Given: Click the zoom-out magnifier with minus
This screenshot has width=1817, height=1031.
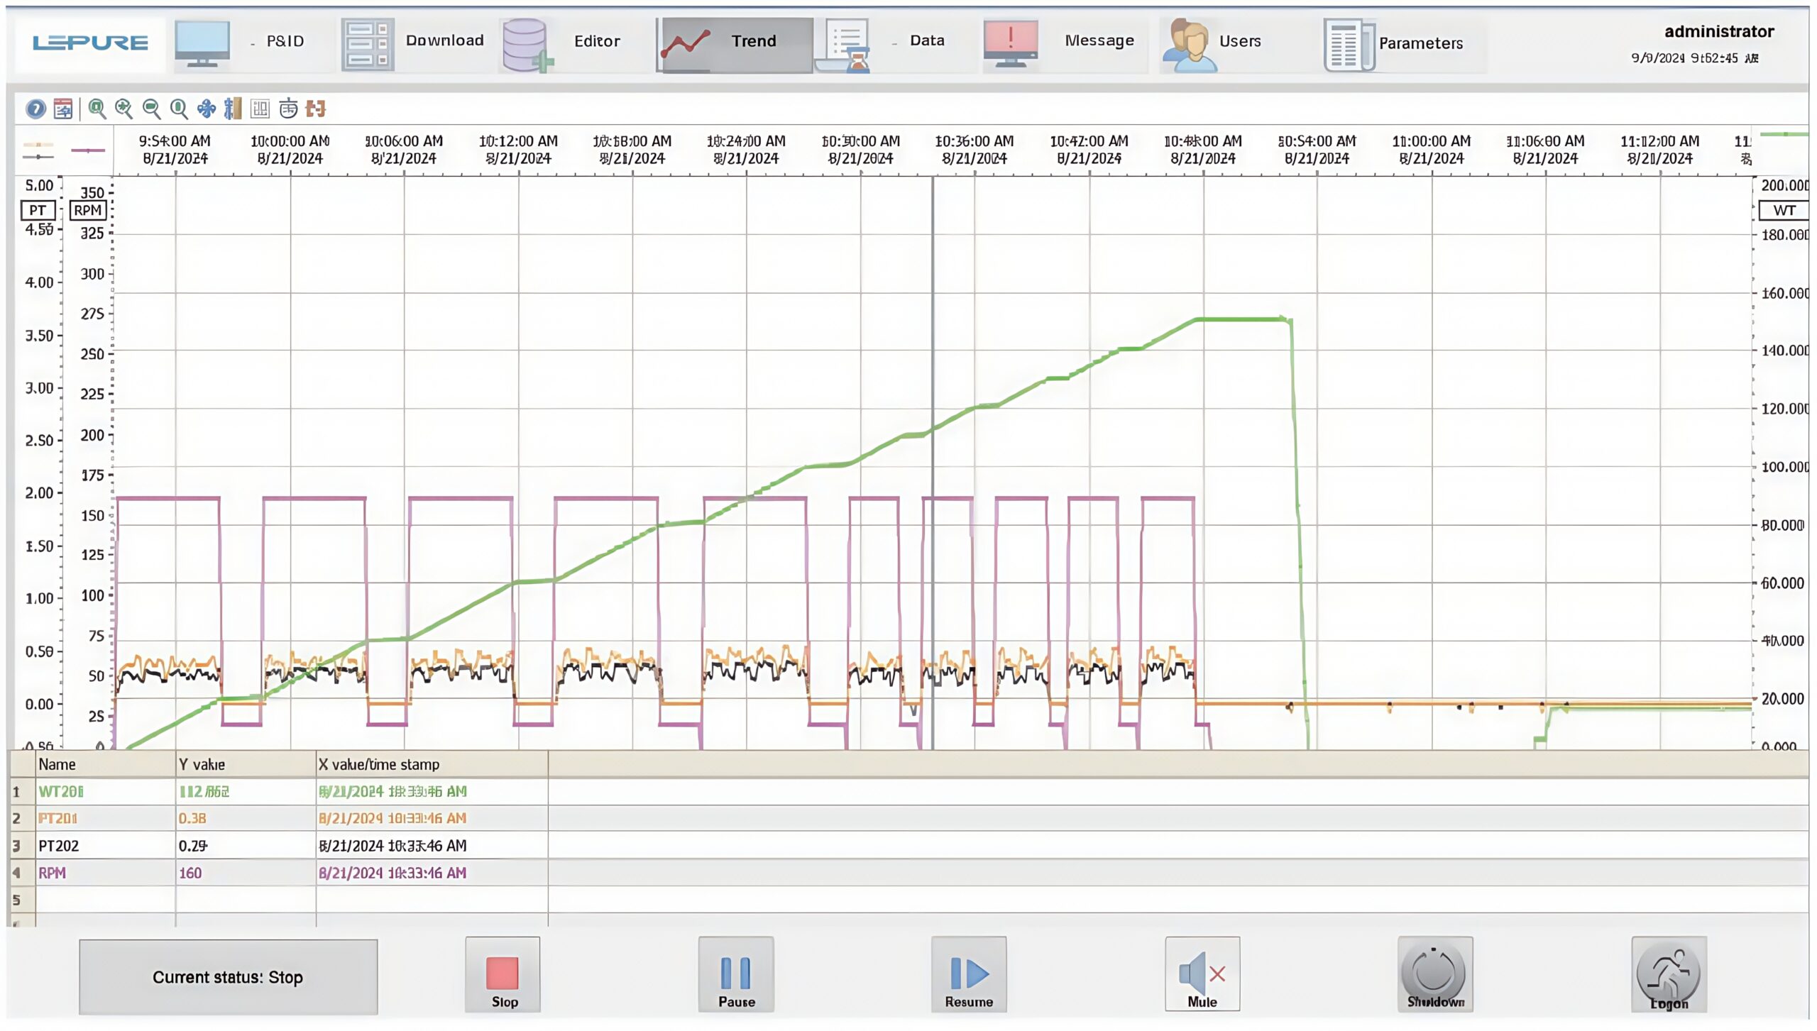Looking at the screenshot, I should click(151, 109).
